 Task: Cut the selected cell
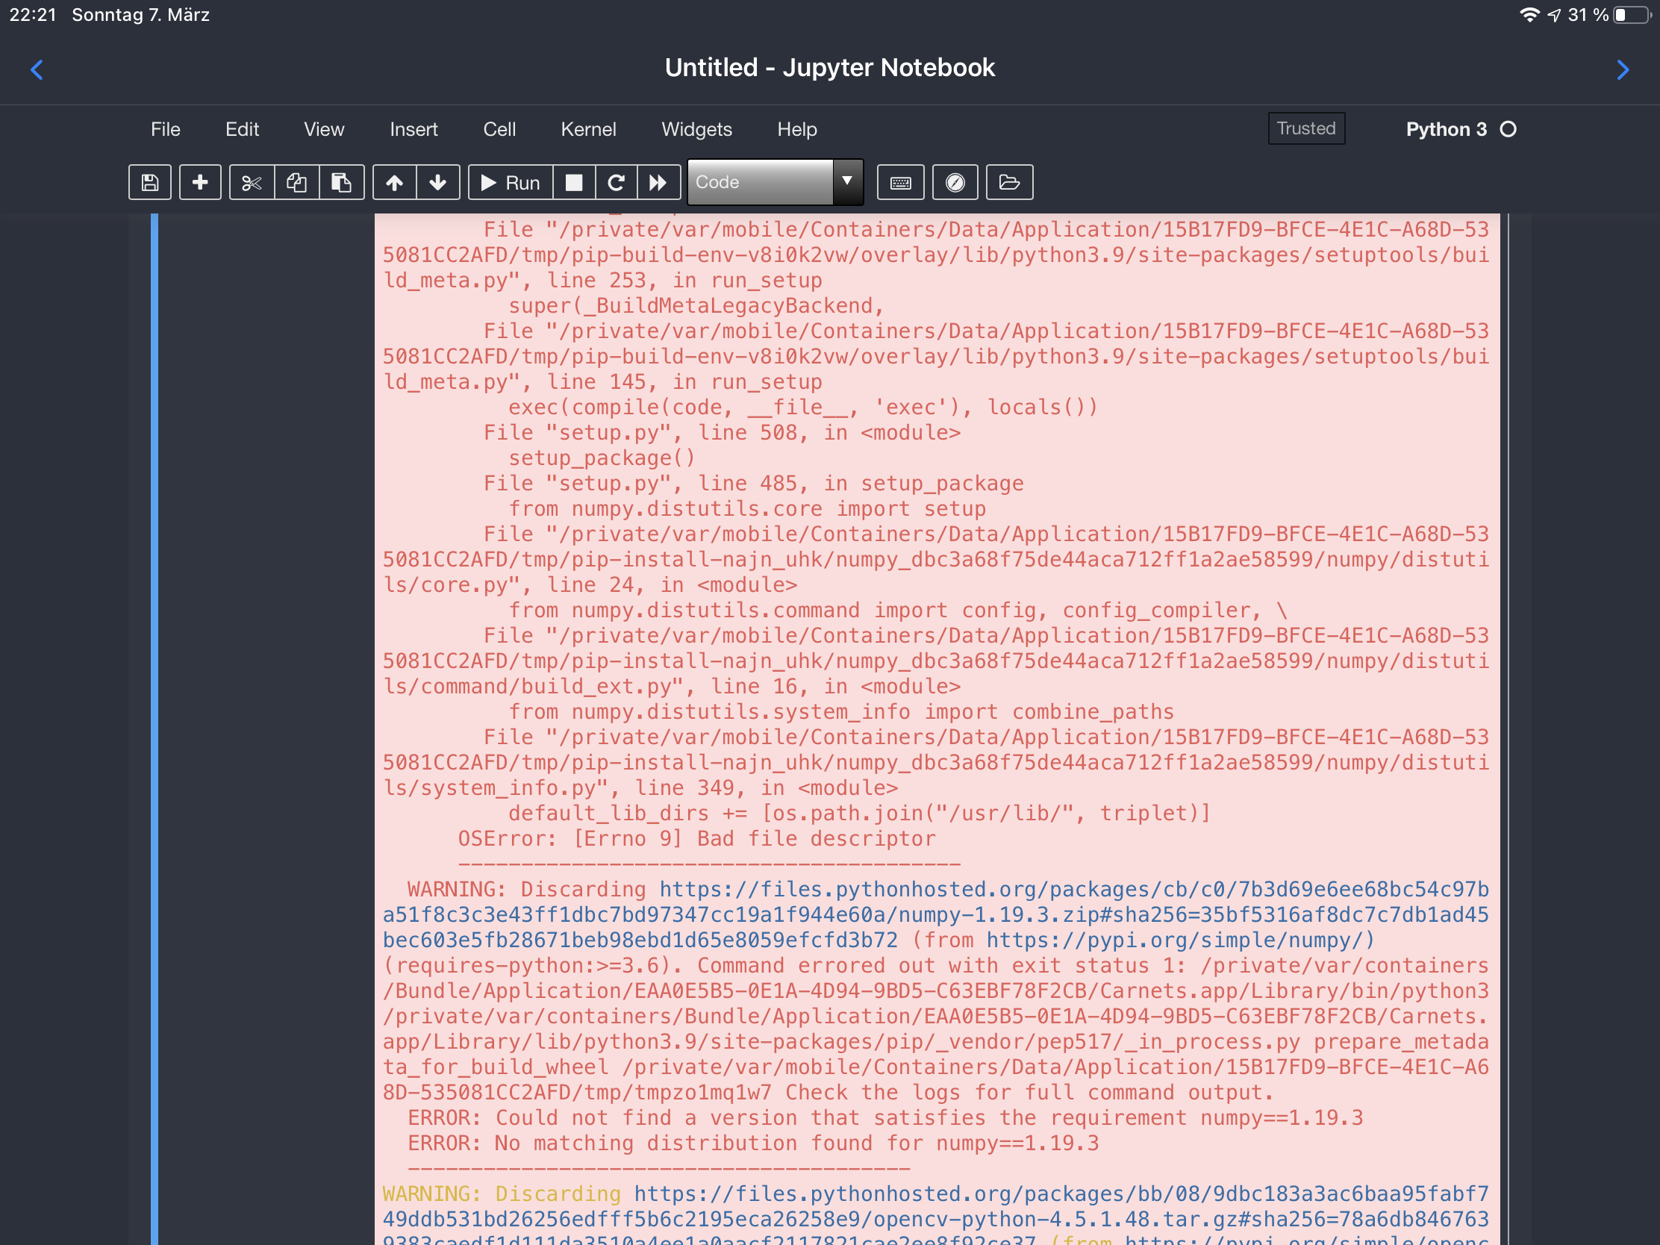pos(252,181)
